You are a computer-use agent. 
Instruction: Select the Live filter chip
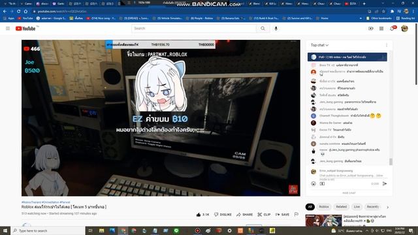(x=357, y=207)
